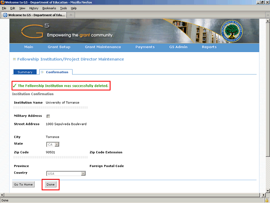Viewport: 270px width, 203px height.
Task: Open the View menu
Action: 22,8
